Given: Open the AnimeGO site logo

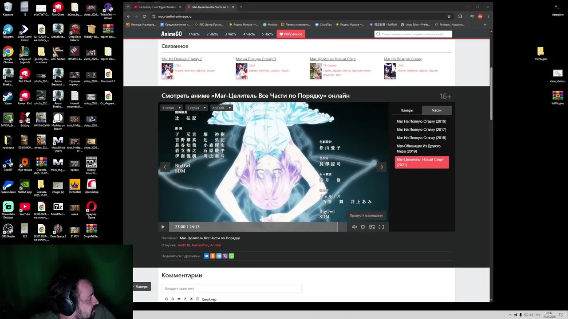Looking at the screenshot, I should (171, 34).
